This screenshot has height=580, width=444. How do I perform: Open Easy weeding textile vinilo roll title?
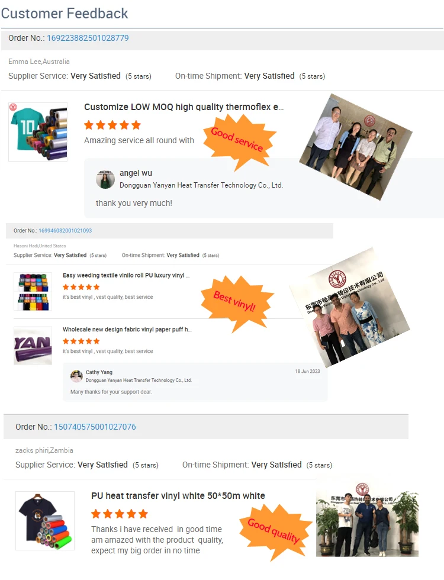[126, 276]
